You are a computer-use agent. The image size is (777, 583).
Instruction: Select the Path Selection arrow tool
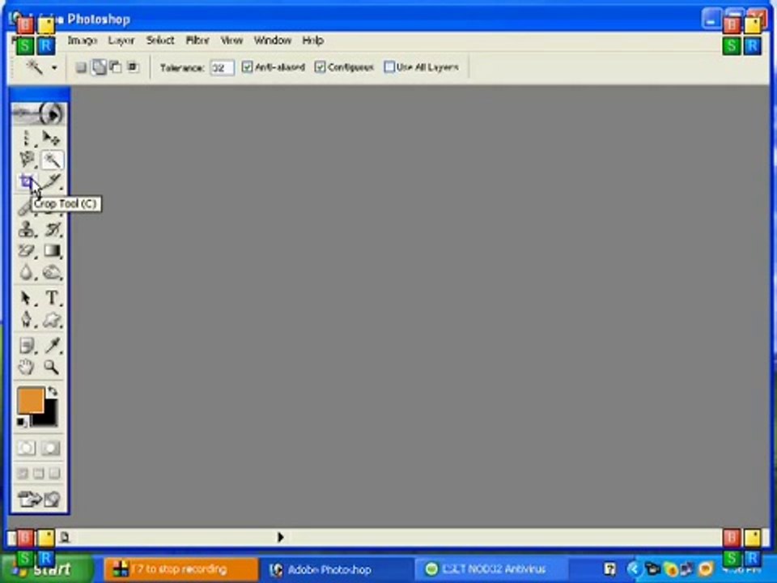point(27,297)
